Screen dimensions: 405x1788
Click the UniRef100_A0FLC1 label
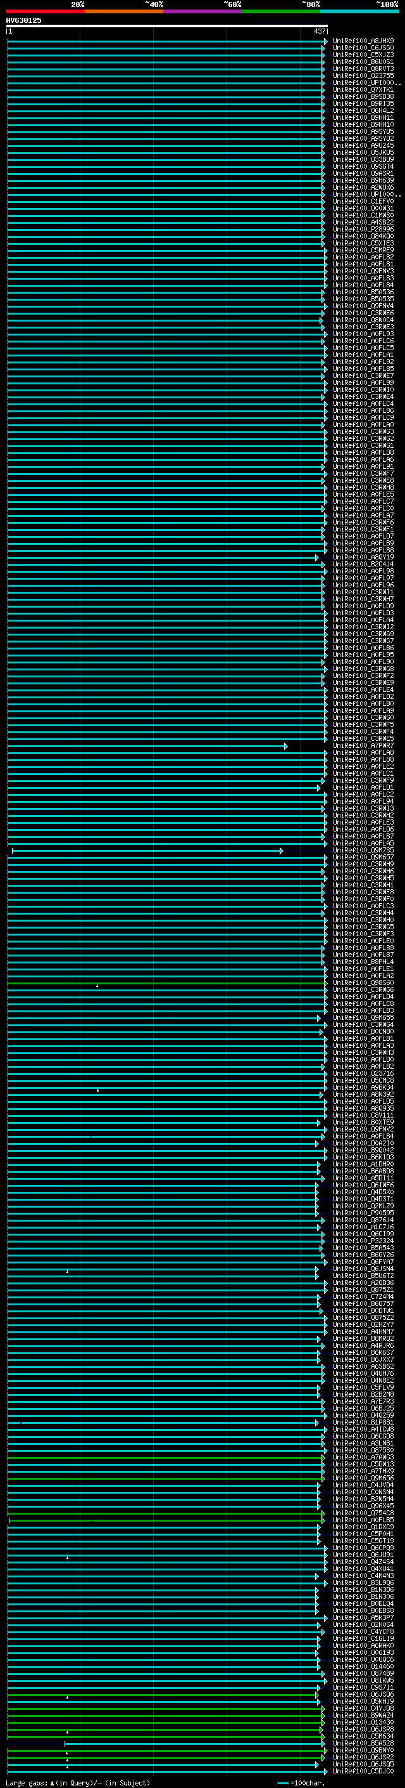[x=363, y=773]
